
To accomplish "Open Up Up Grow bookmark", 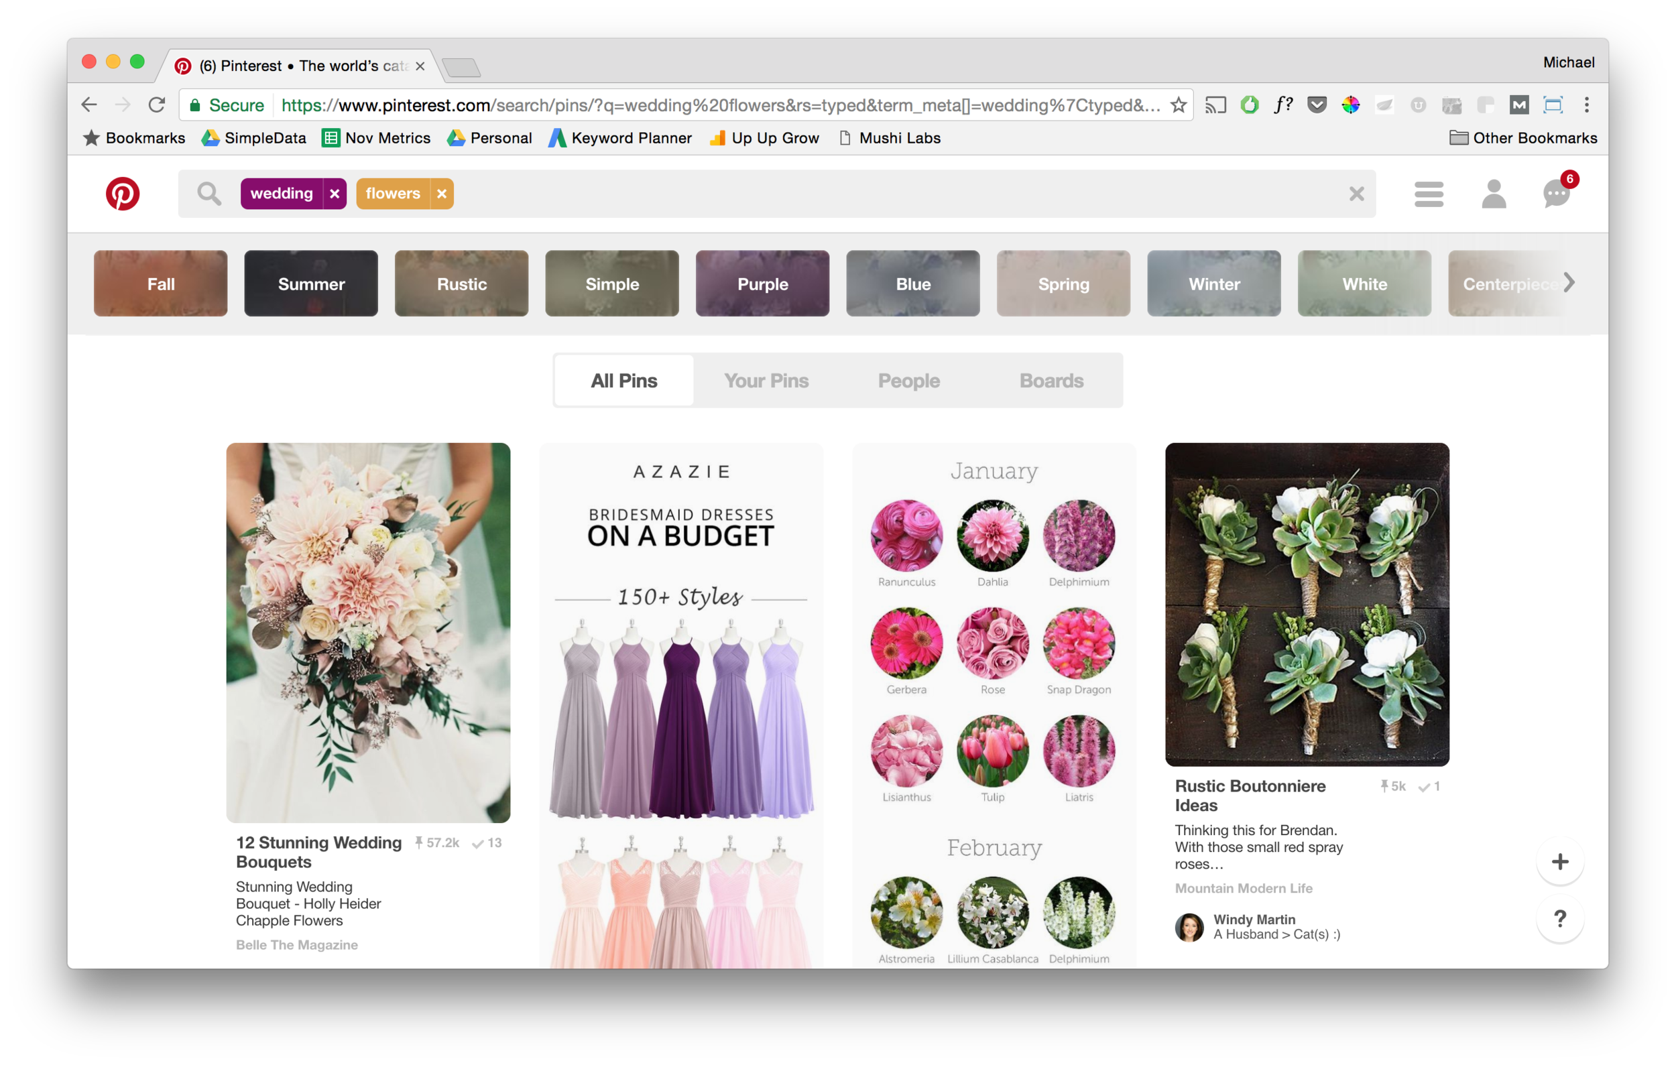I will point(764,138).
